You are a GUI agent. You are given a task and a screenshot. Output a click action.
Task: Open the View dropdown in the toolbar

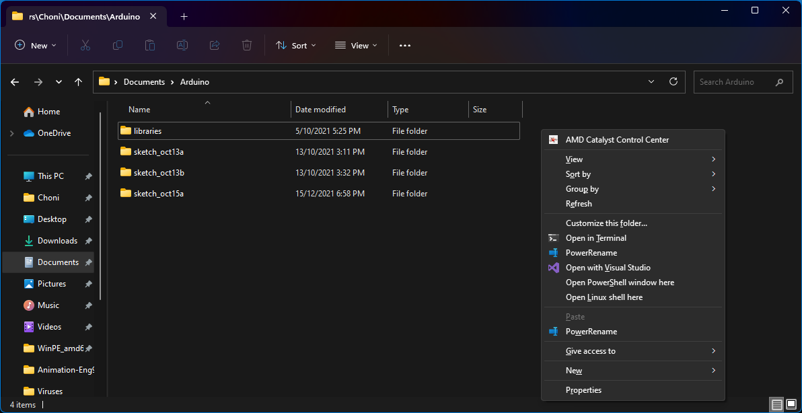tap(355, 45)
